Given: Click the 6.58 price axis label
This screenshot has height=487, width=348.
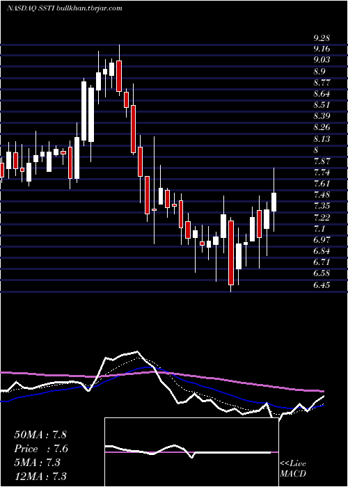Looking at the screenshot, I should pyautogui.click(x=322, y=273).
